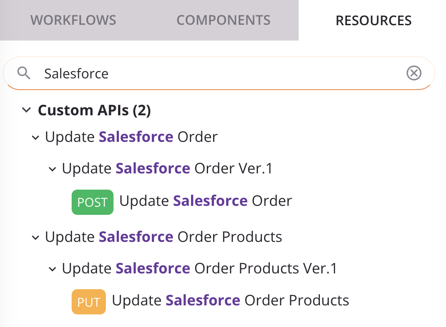Select the Custom APIs (2) heading
Screen dimensions: 446x327
(94, 110)
